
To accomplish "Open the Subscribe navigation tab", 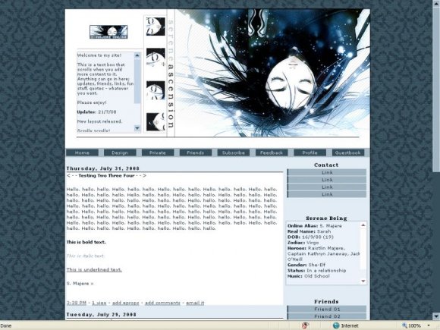I will [234, 152].
